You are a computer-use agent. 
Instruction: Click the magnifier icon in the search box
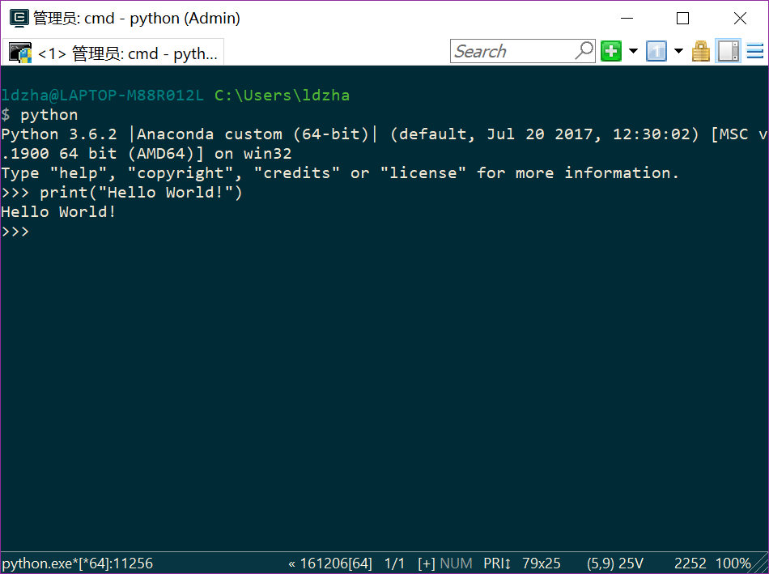tap(584, 50)
